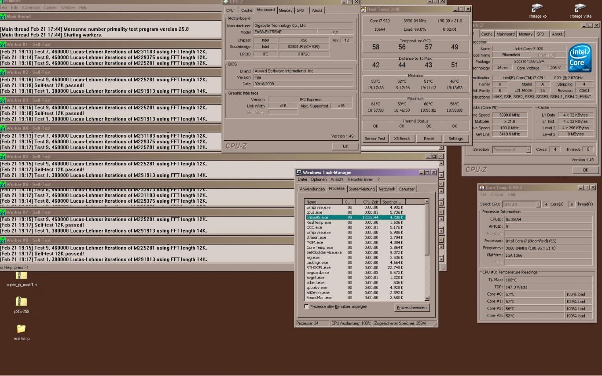The image size is (602, 376).
Task: Enable Prozesse aller Benutzer anzeigen checkbox
Action: click(307, 307)
